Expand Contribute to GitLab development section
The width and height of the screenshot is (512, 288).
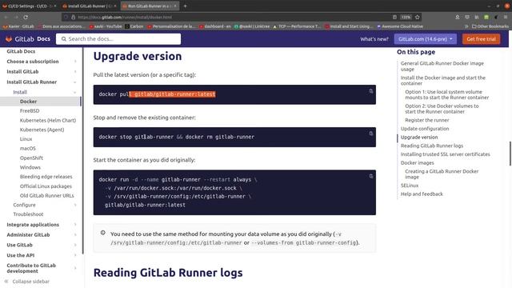pos(75,268)
